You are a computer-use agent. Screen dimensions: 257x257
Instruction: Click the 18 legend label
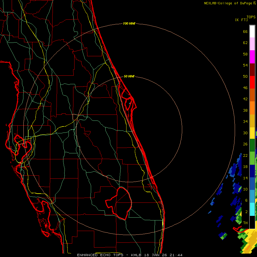[245, 167]
